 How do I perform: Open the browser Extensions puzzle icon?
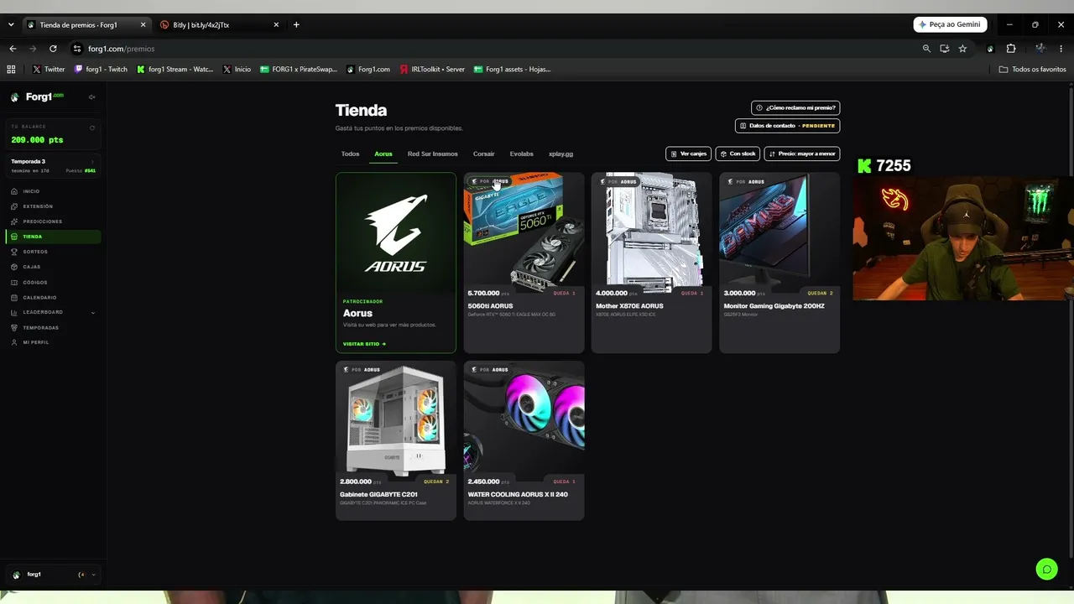click(x=1010, y=49)
